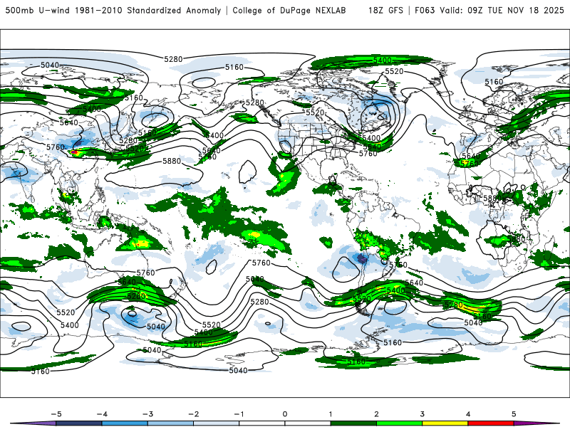Click the magenta anomaly maximum near the 5760 label over Asia

tap(74, 152)
